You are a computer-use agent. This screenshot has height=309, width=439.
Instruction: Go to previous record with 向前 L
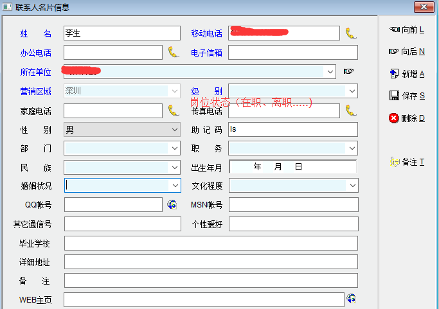[407, 30]
